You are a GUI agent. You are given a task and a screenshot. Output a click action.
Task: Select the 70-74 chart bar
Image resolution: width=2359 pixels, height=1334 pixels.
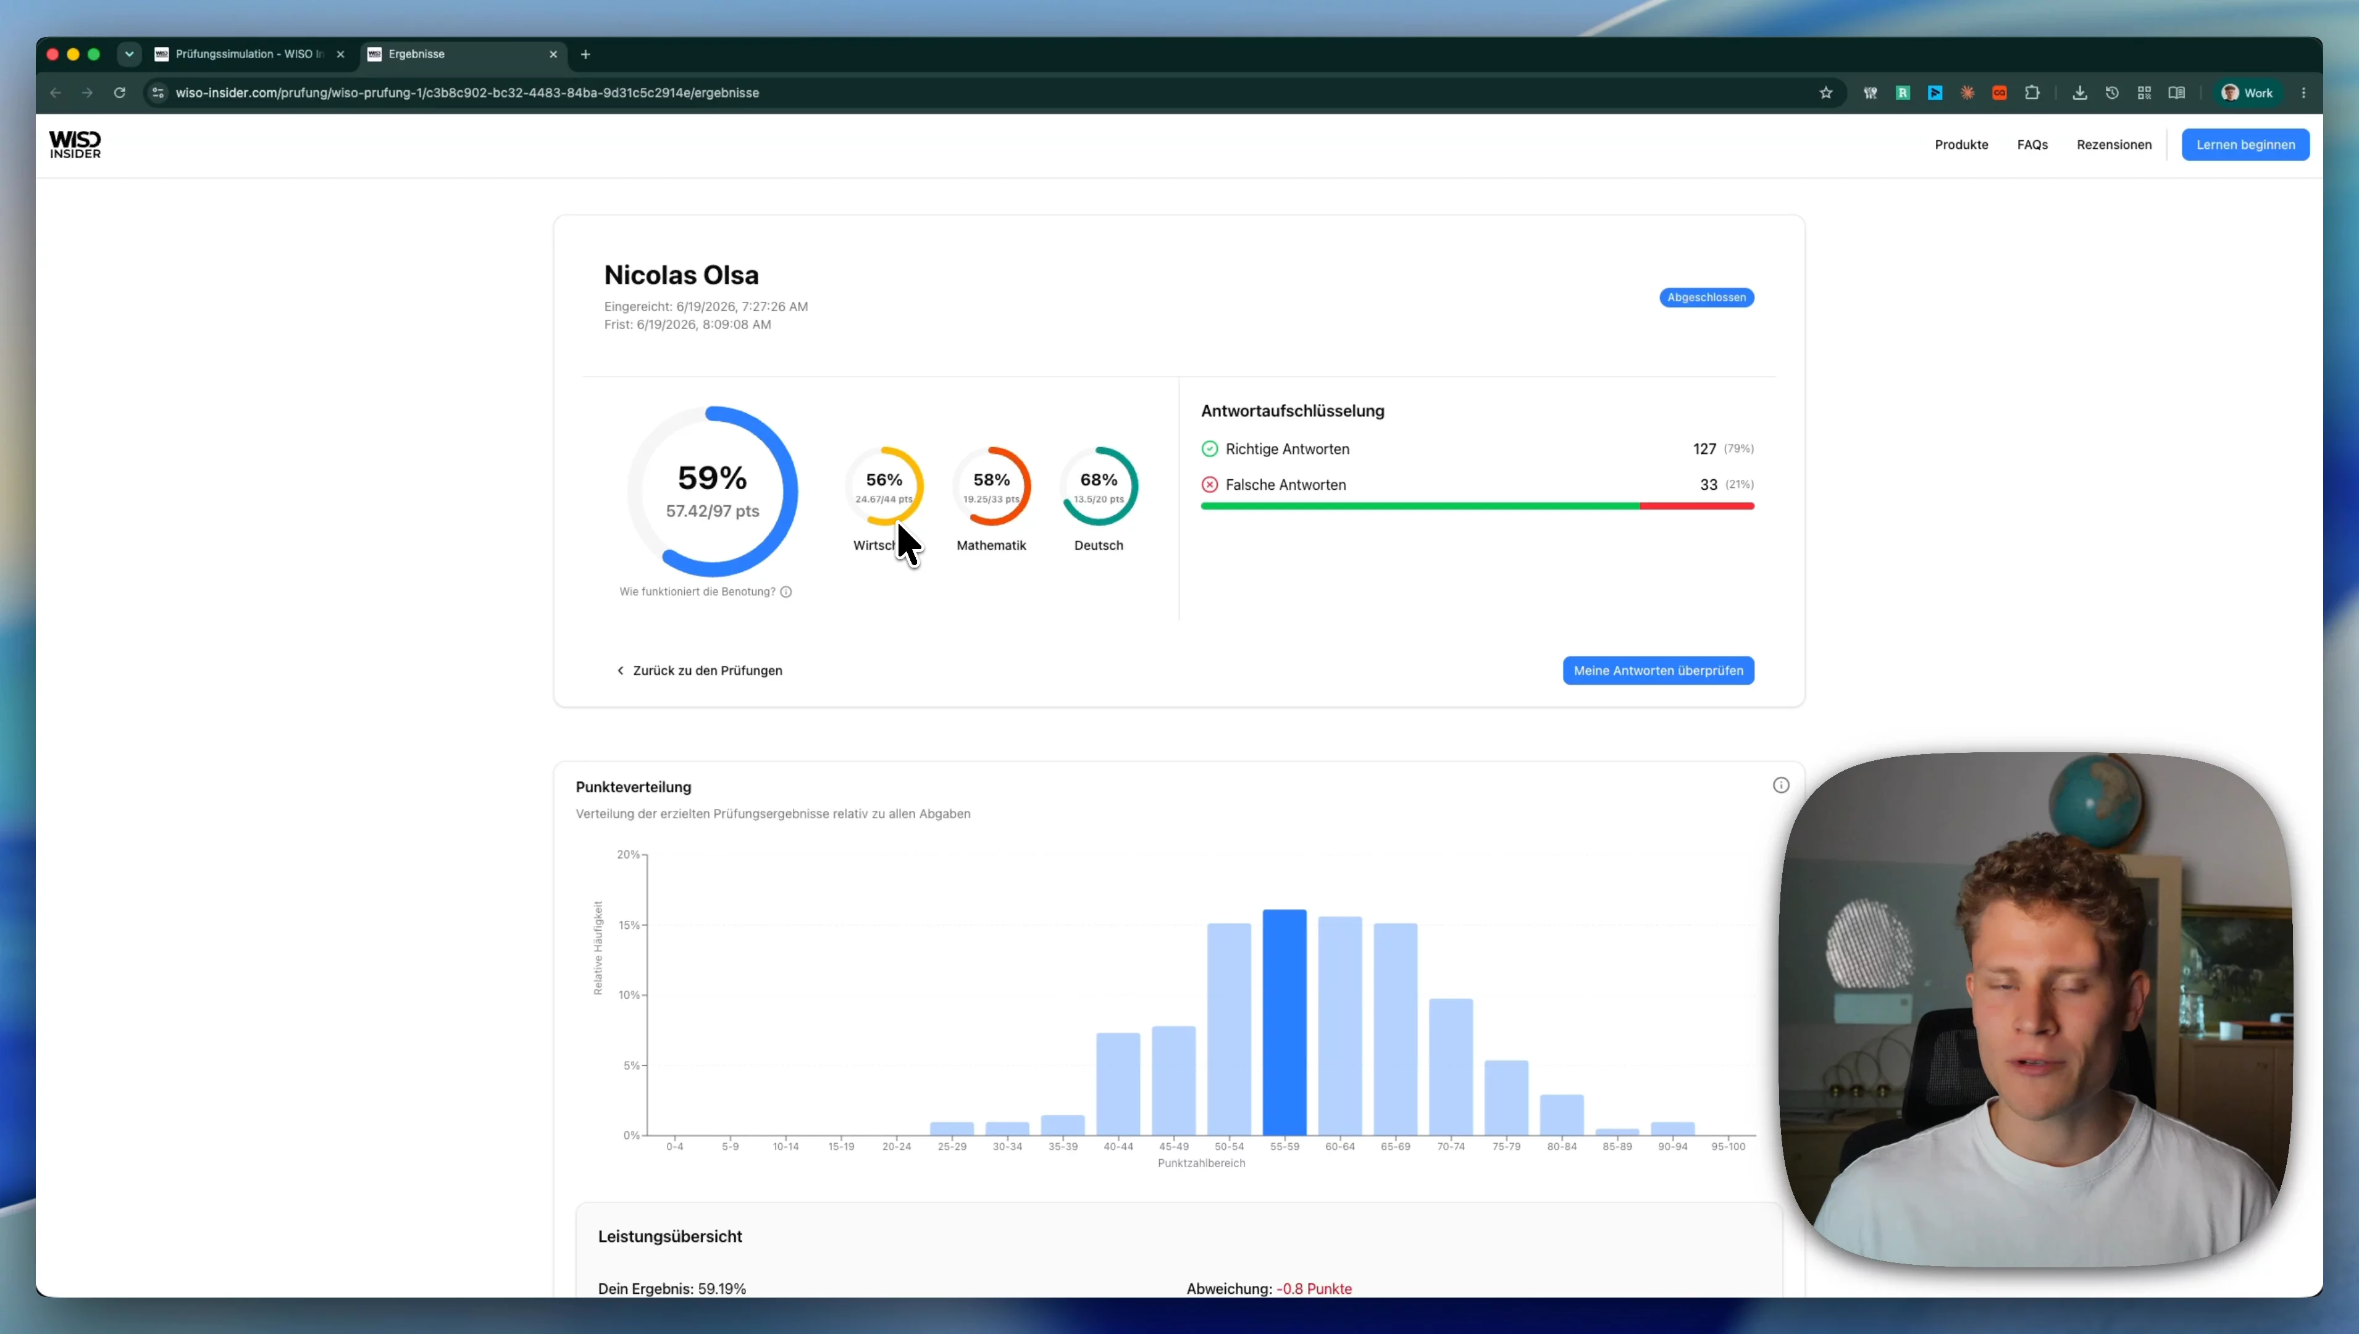tap(1451, 1067)
